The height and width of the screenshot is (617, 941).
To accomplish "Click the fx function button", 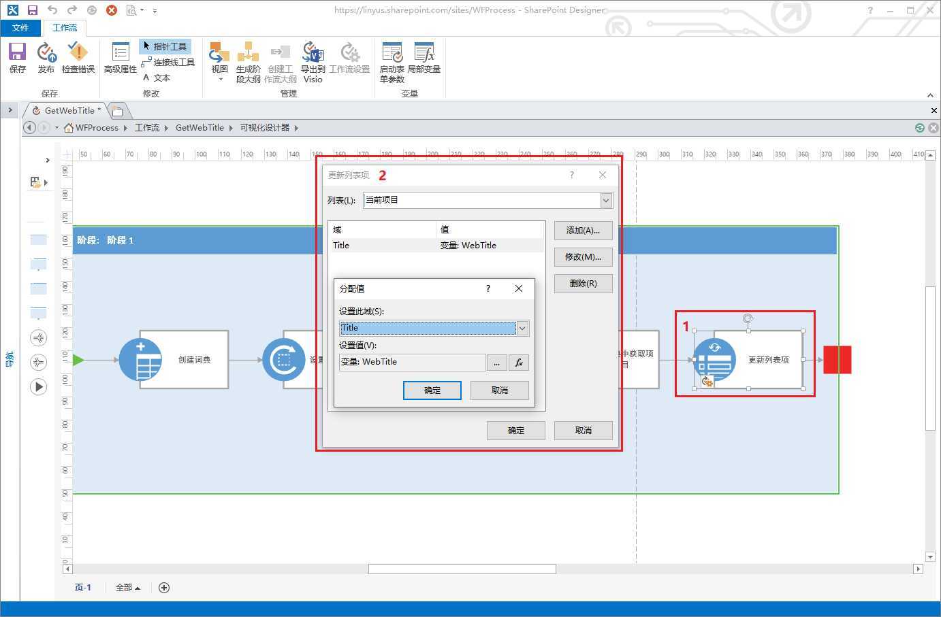I will click(x=519, y=363).
